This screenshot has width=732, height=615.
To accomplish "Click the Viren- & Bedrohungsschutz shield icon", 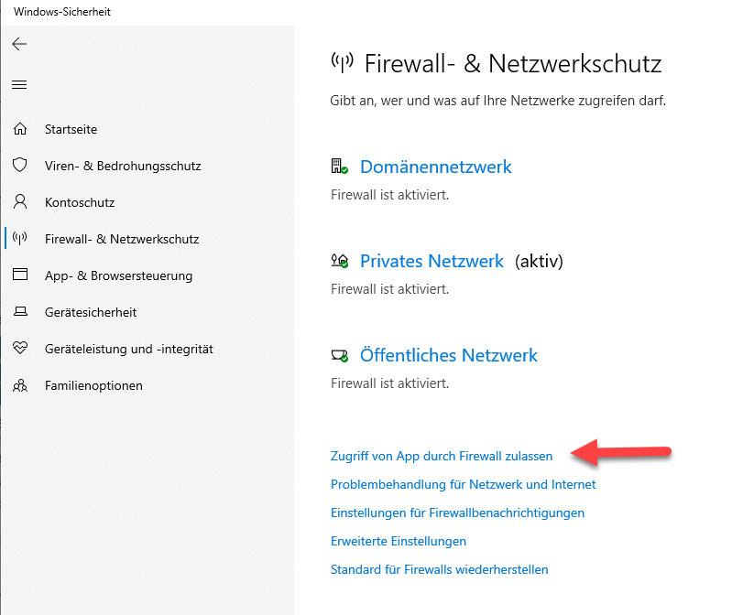I will pyautogui.click(x=20, y=166).
